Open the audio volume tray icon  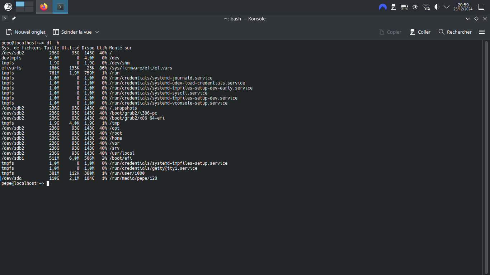tap(436, 7)
